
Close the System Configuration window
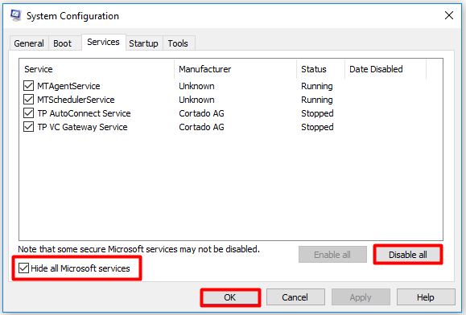click(x=449, y=15)
